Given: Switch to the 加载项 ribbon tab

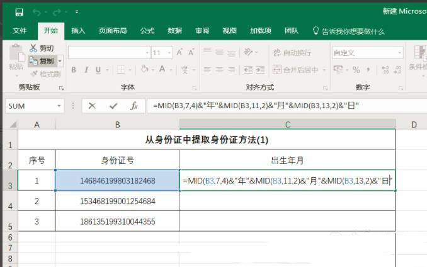Looking at the screenshot, I should tap(260, 31).
